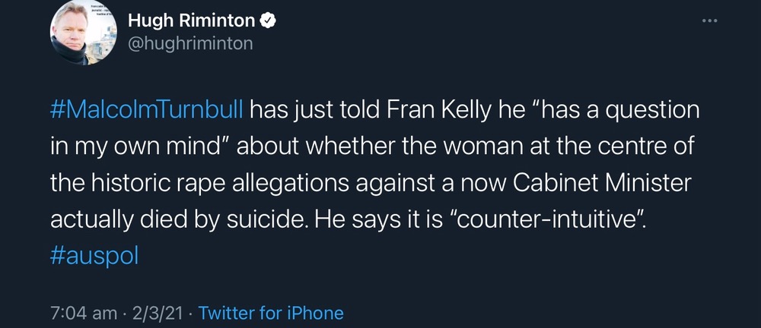Click the name Fran Kelly in tweet
The image size is (761, 328).
pos(430,110)
